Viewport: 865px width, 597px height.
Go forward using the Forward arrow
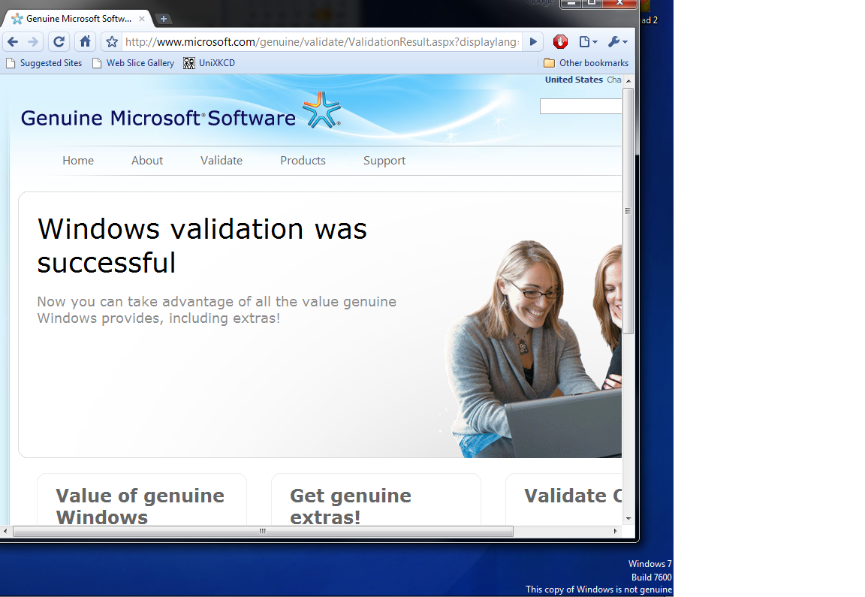[x=33, y=42]
